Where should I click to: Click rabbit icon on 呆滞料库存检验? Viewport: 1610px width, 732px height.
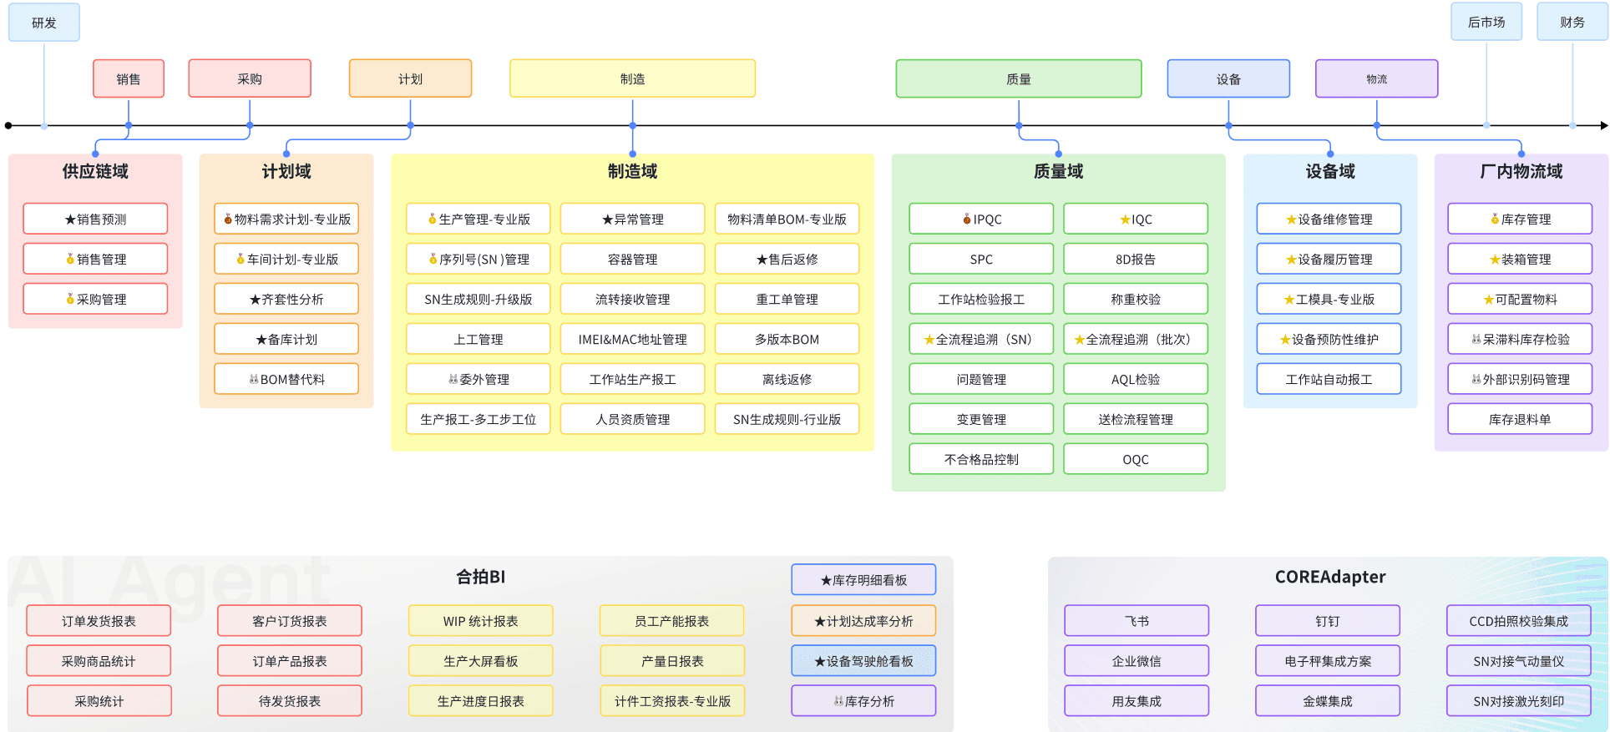[1476, 339]
